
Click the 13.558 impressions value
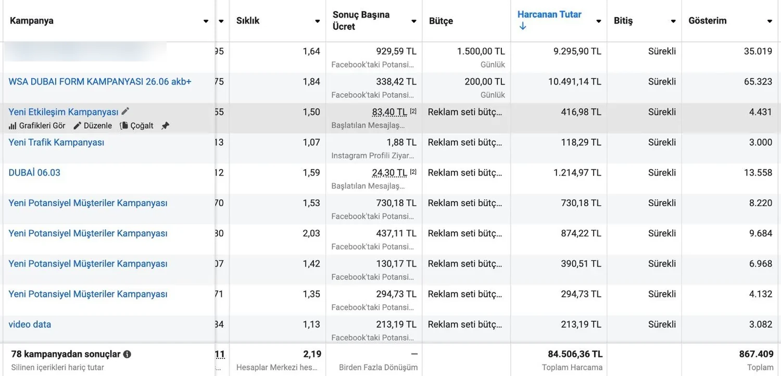[x=758, y=172]
